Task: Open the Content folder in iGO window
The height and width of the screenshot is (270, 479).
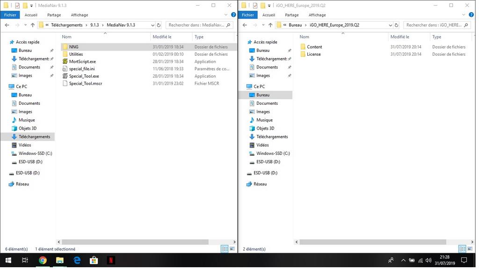Action: pos(314,47)
